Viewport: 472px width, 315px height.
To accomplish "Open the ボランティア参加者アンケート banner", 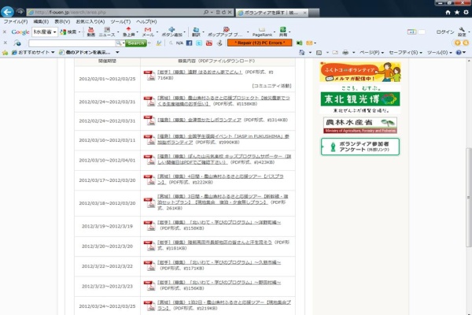I will pyautogui.click(x=360, y=146).
